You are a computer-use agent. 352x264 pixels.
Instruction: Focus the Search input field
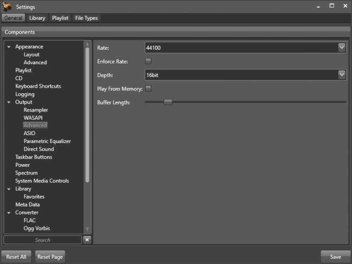coord(43,240)
